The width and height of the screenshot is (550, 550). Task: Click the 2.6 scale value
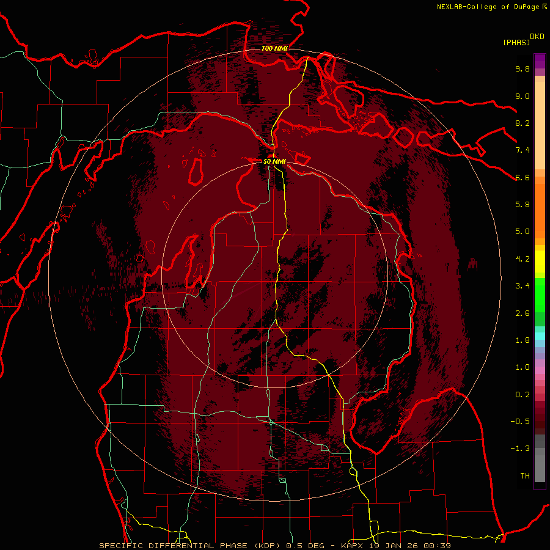click(x=522, y=313)
